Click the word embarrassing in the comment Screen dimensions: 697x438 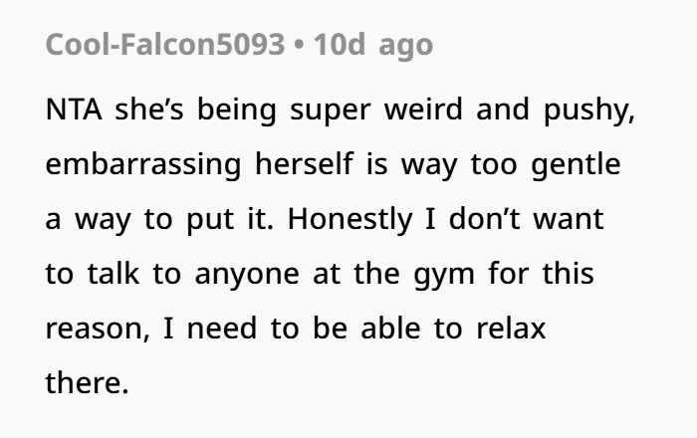pos(143,164)
